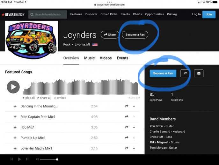Switch to the Music tab

click(x=89, y=58)
